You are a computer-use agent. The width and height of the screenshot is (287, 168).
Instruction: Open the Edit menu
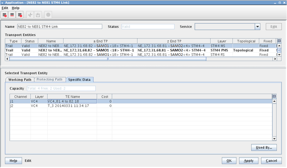pyautogui.click(x=5, y=8)
